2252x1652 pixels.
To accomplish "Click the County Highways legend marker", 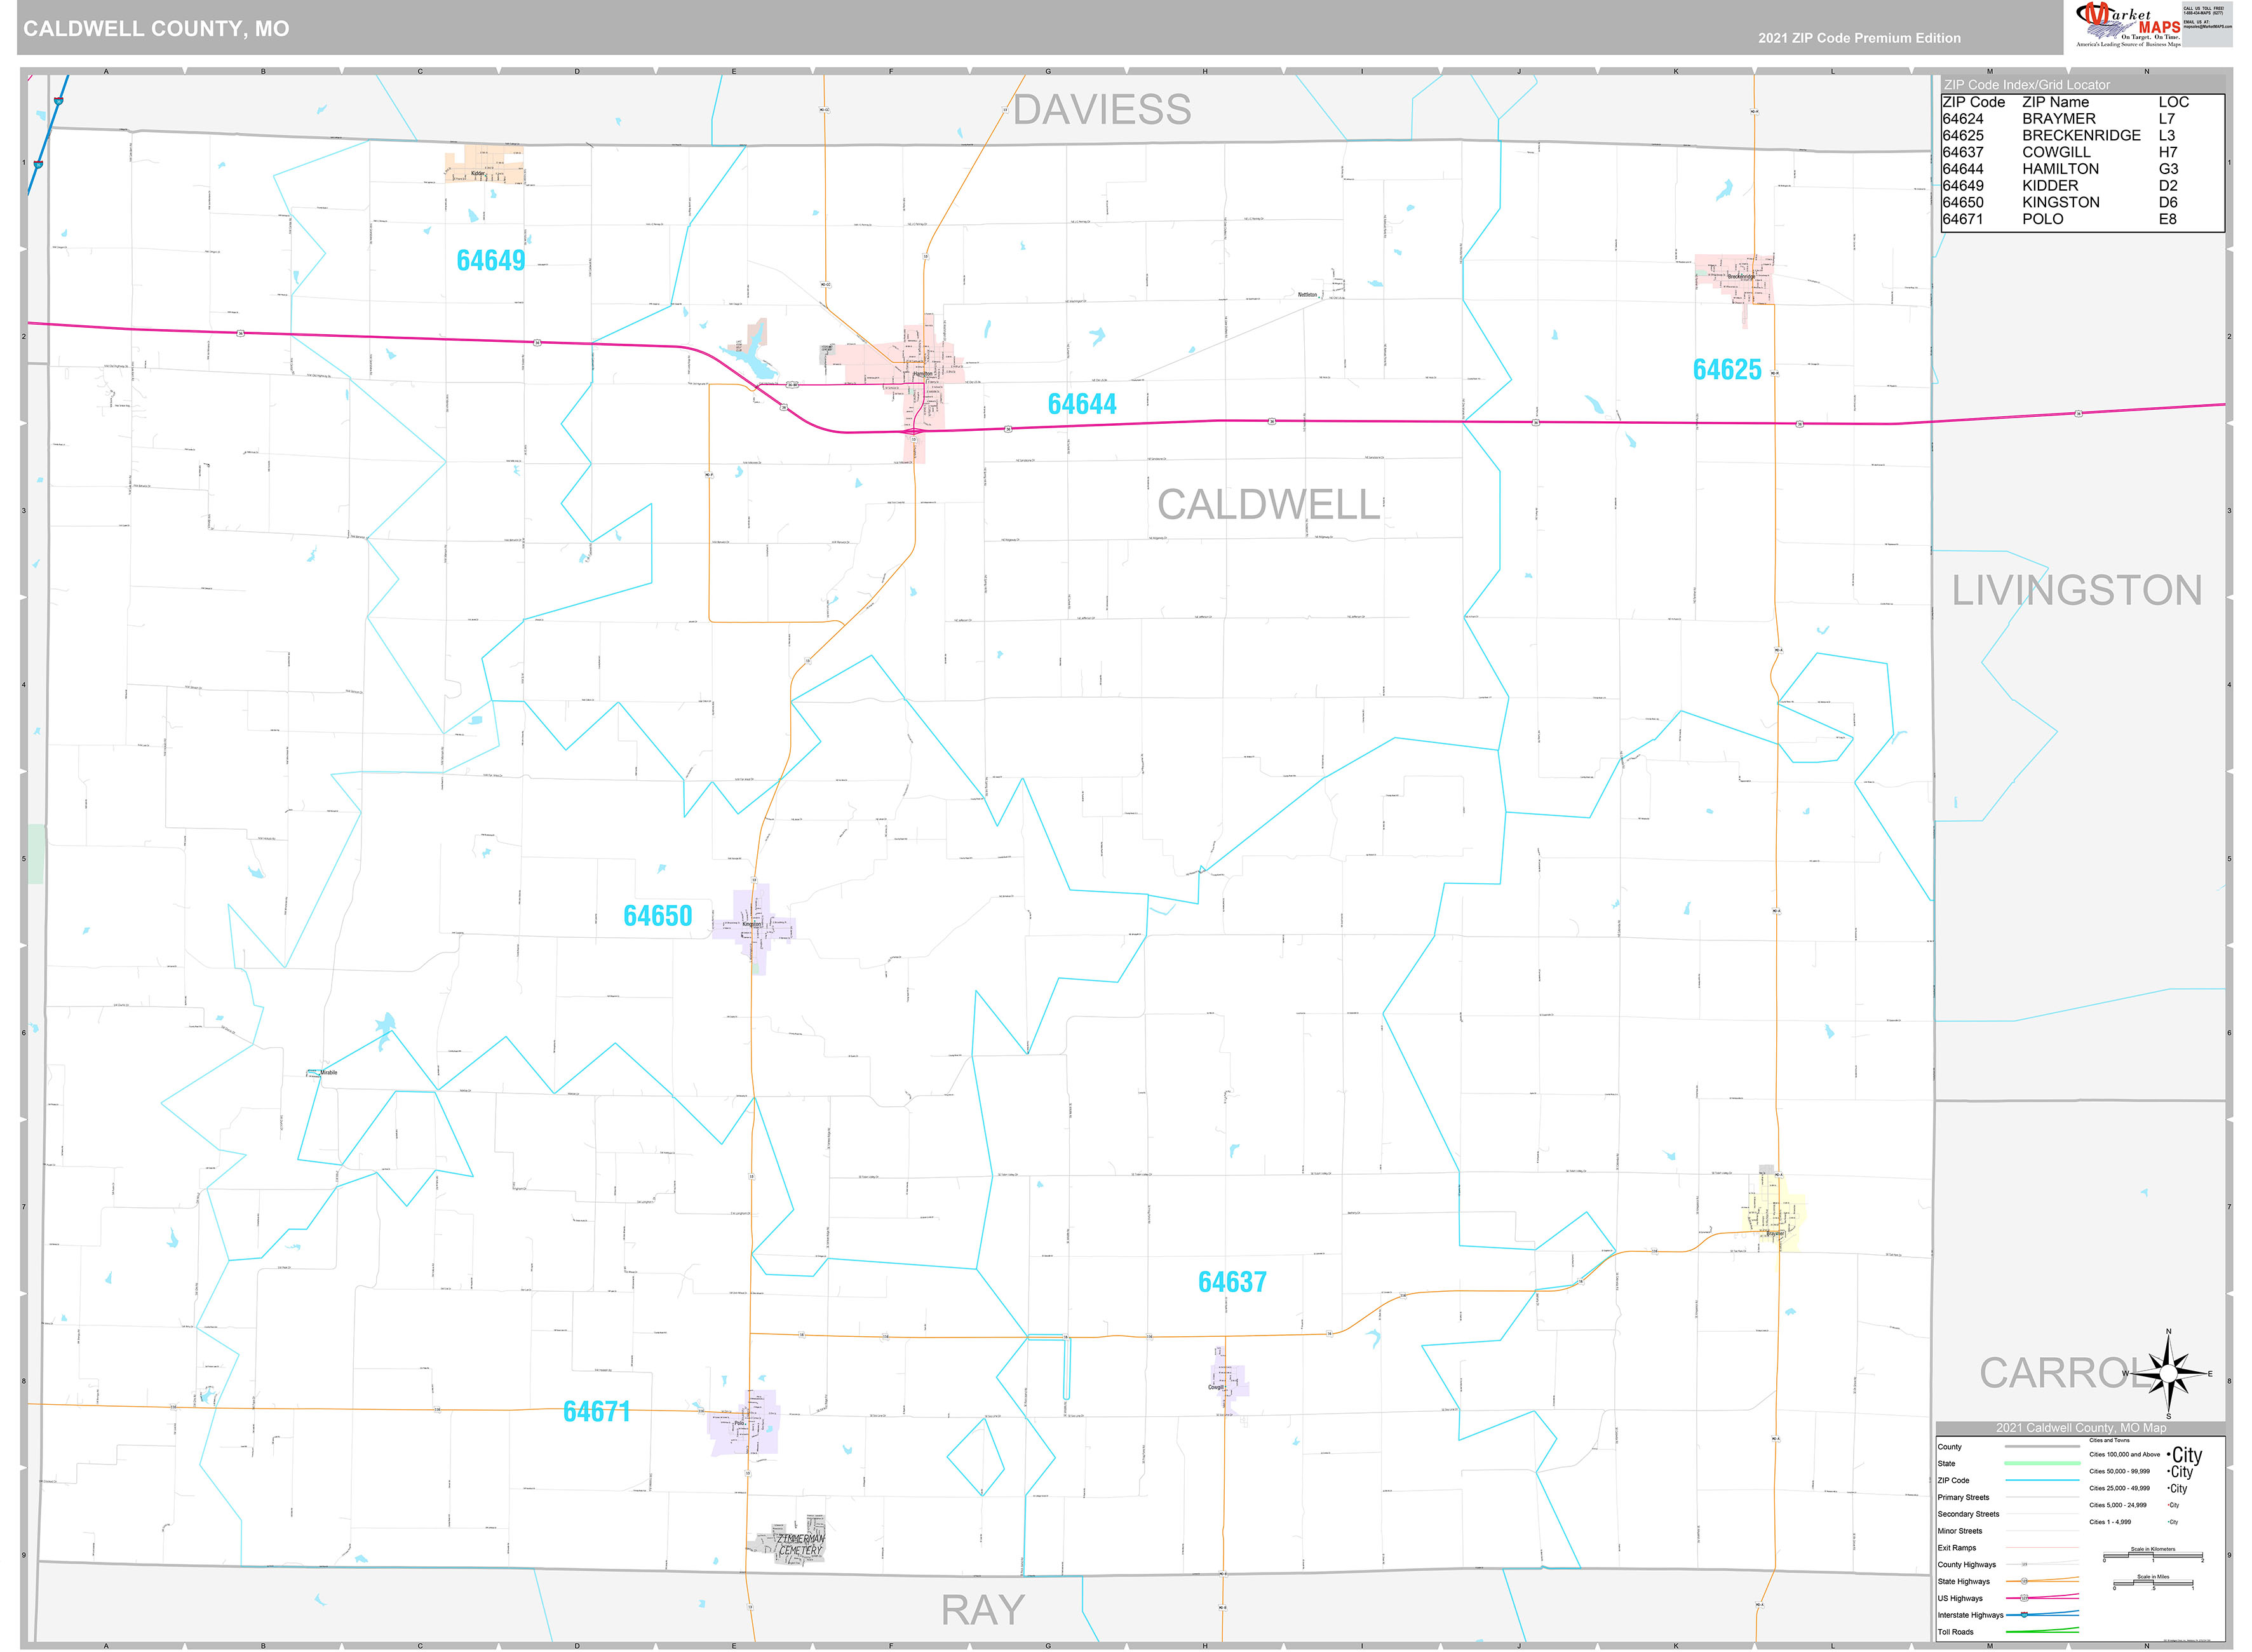I will (2024, 1565).
